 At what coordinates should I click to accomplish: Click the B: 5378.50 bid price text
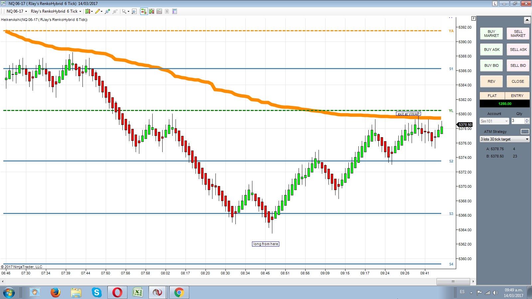click(495, 156)
